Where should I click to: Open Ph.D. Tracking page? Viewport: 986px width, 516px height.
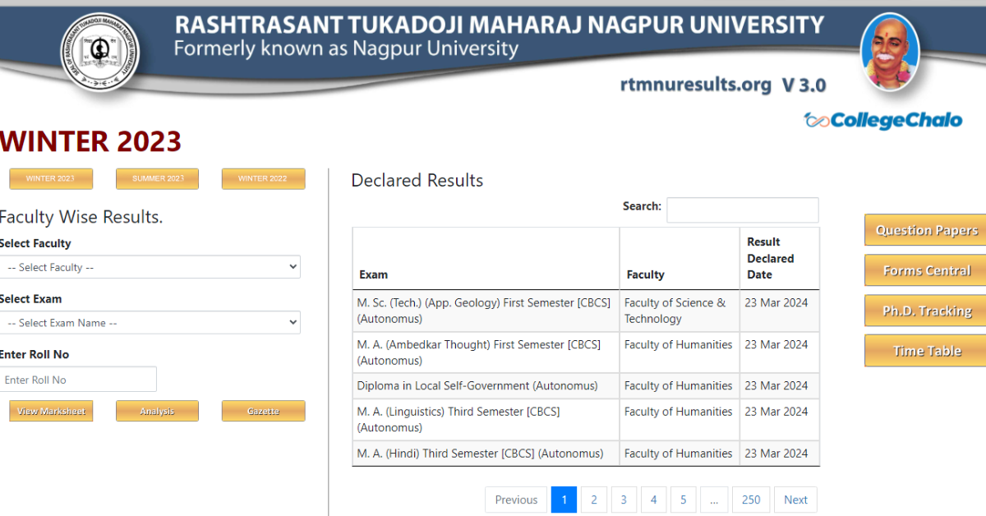pos(926,311)
